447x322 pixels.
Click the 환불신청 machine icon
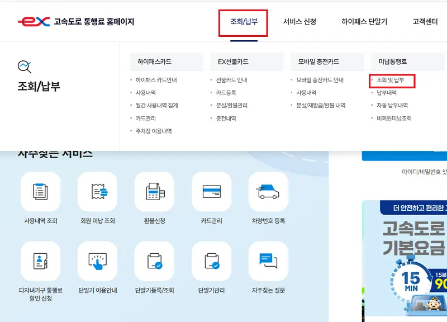pos(155,192)
